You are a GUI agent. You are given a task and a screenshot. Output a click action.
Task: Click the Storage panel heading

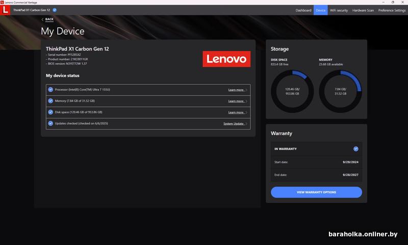[279, 49]
